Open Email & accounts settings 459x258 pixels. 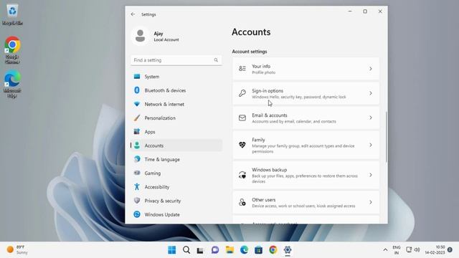pyautogui.click(x=306, y=118)
